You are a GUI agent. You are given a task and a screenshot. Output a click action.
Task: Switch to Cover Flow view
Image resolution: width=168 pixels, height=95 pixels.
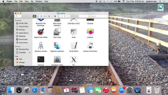[45, 16]
